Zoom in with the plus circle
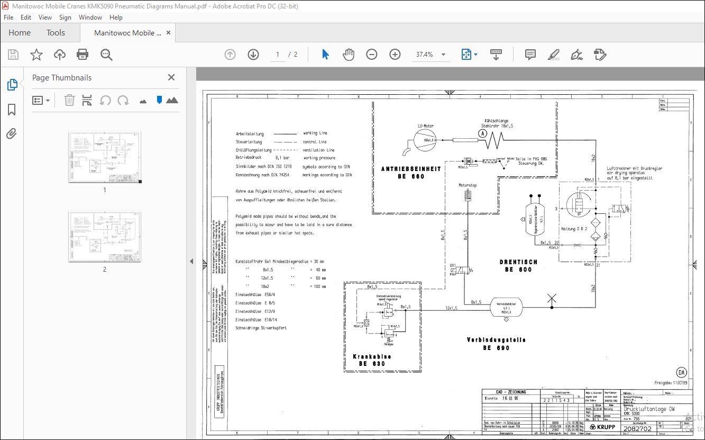Viewport: 705px width, 440px height. [x=395, y=55]
